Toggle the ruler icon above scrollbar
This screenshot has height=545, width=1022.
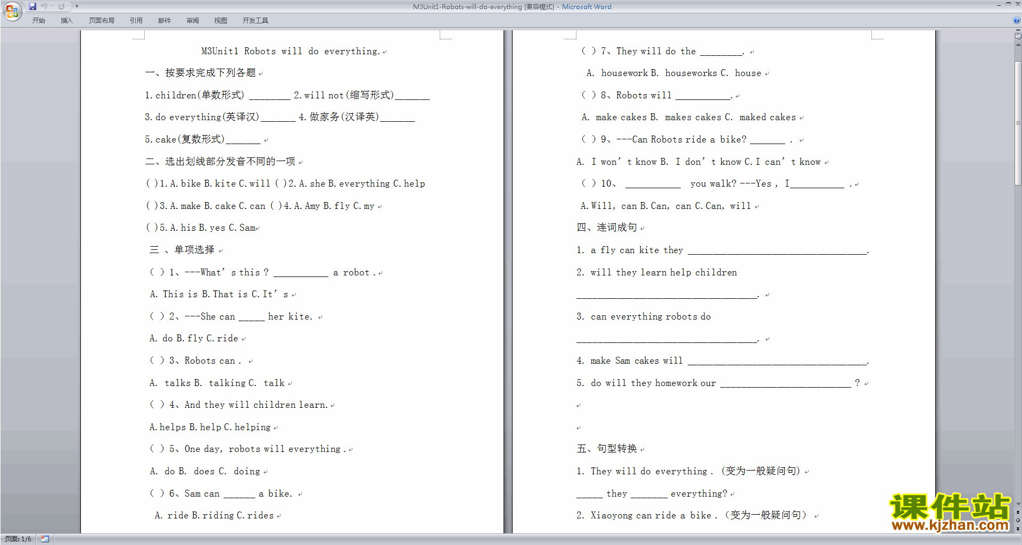click(1018, 36)
